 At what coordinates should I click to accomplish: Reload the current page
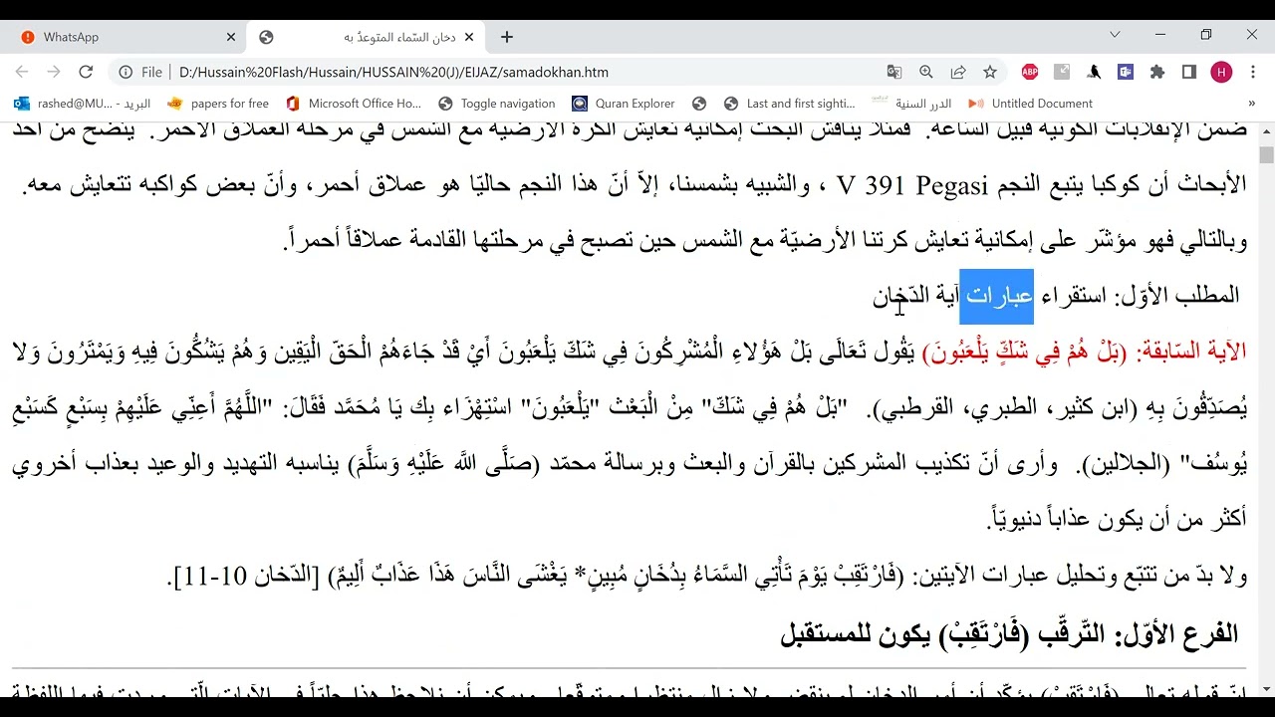pyautogui.click(x=86, y=72)
